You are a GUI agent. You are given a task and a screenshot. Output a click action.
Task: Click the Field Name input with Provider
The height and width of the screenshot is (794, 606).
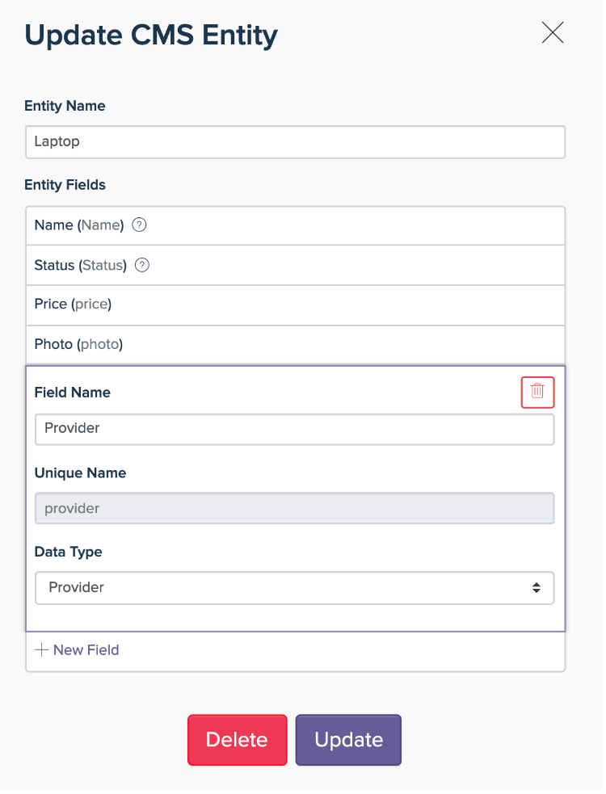(x=294, y=429)
